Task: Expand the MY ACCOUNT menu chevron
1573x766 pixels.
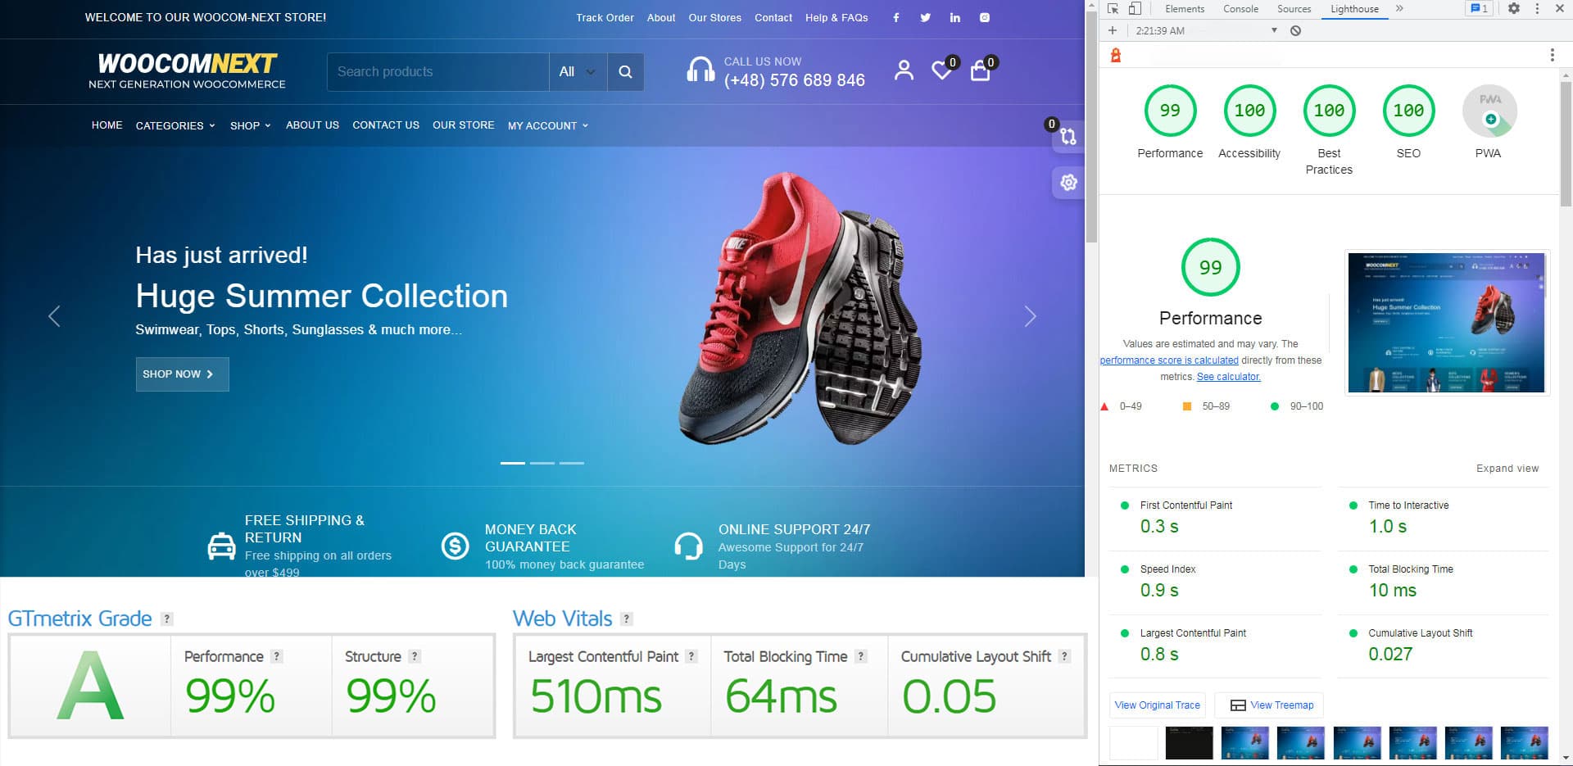Action: pos(583,125)
